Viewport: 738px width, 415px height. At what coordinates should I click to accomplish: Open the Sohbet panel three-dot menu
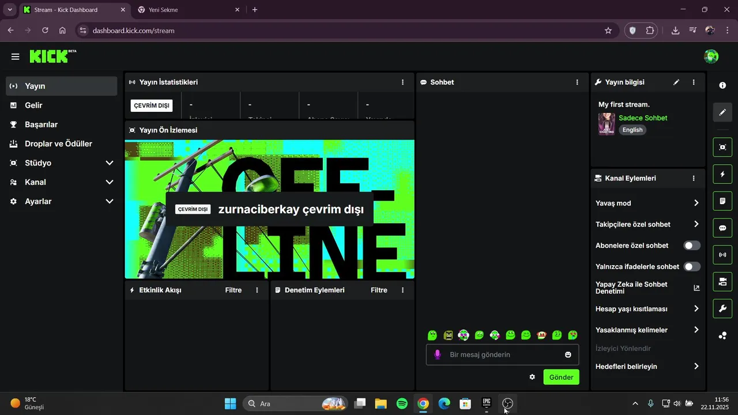pos(577,82)
